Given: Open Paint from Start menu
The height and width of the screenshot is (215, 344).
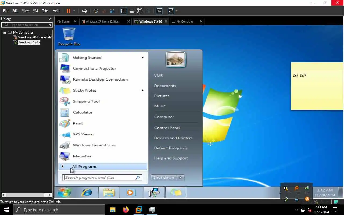Looking at the screenshot, I should [103, 123].
